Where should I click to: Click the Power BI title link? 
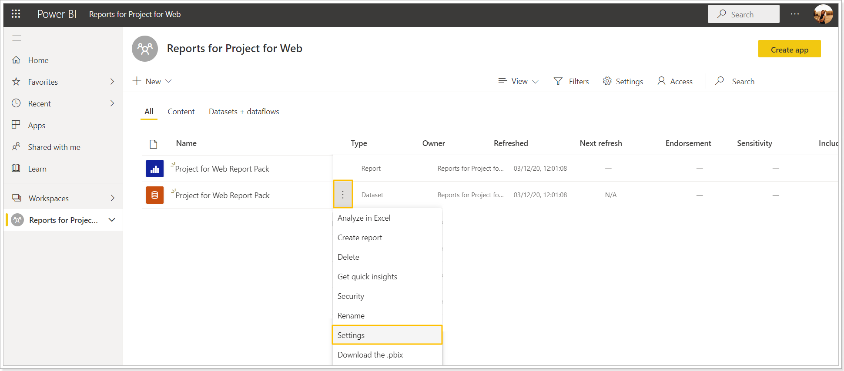[57, 14]
